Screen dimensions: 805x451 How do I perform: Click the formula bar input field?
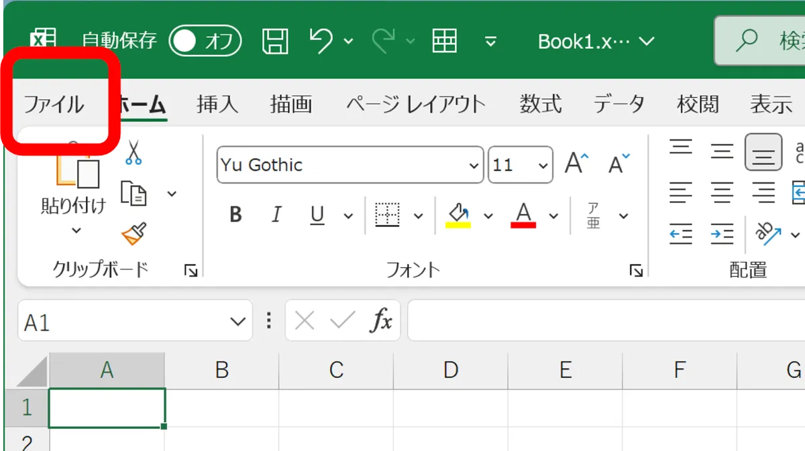point(604,321)
